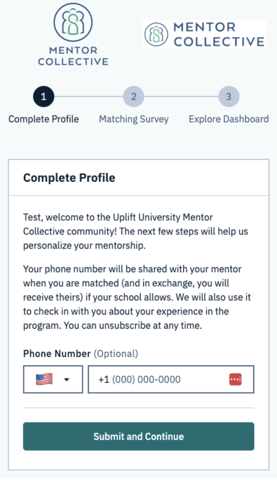Click the (Optional) text beside Phone Number
The width and height of the screenshot is (277, 480).
[x=116, y=354]
